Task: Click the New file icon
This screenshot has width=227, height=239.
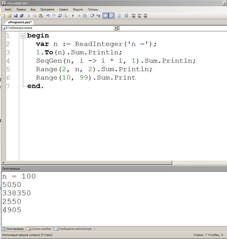Action: pyautogui.click(x=4, y=16)
